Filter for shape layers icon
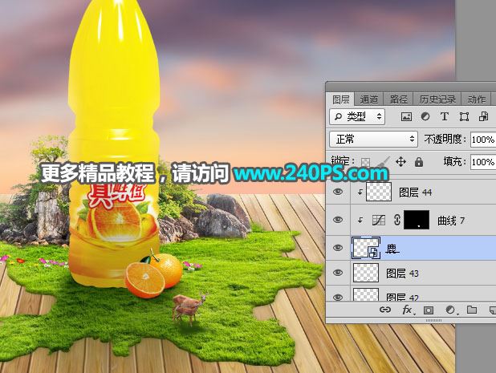 (x=464, y=116)
